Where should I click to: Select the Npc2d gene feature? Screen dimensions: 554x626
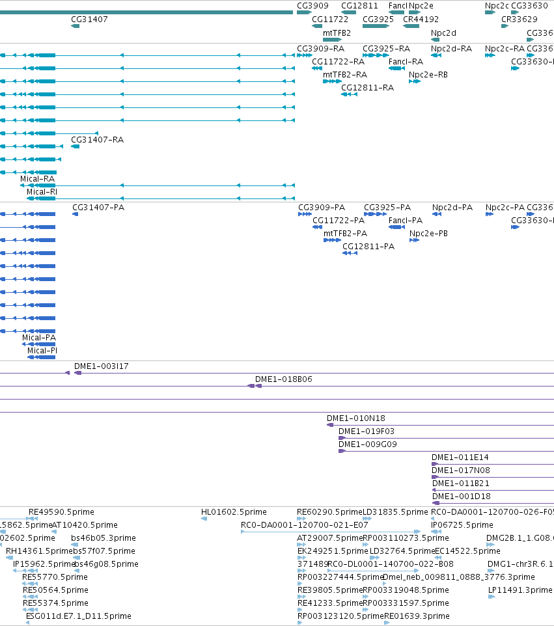(436, 40)
